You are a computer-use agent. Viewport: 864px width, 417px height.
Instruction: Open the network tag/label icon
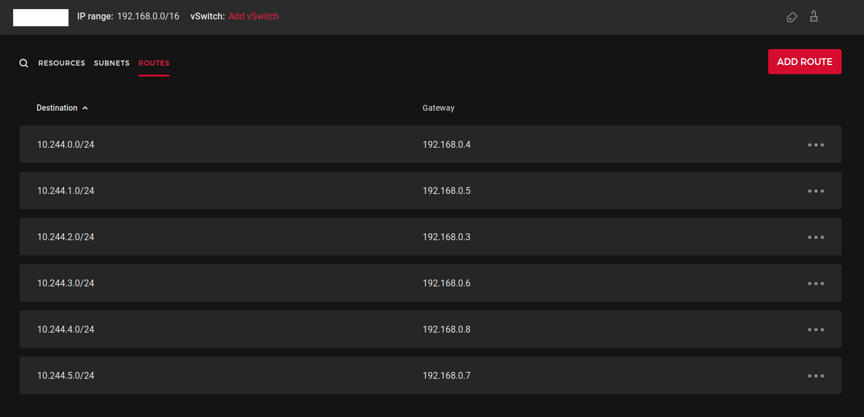(792, 17)
